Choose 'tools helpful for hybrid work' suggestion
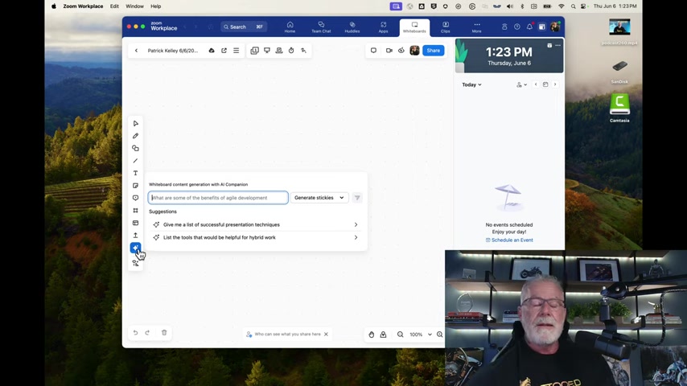The width and height of the screenshot is (687, 386). 256,237
